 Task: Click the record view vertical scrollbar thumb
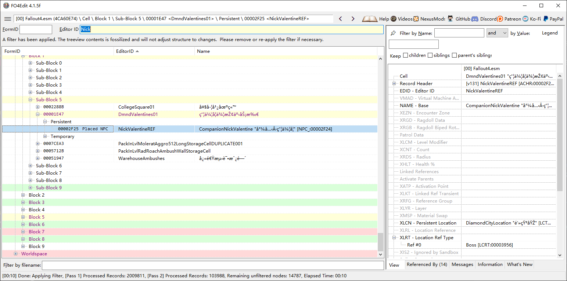click(x=560, y=135)
